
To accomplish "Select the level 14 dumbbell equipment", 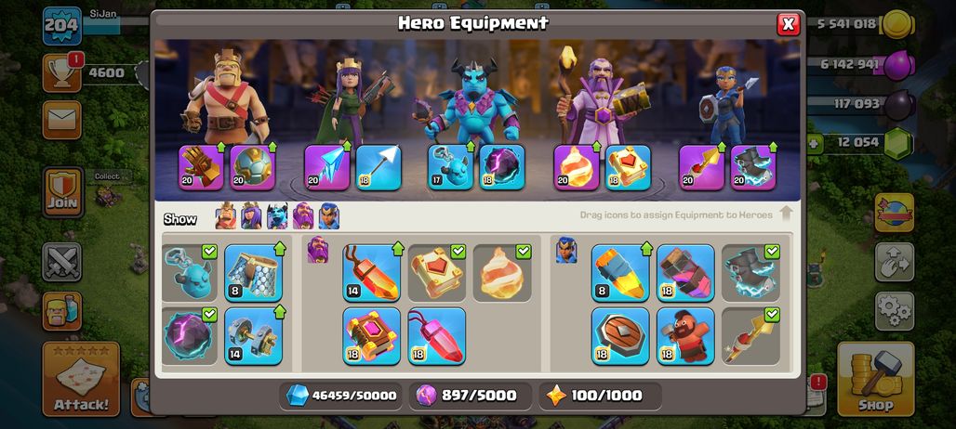I will [x=253, y=336].
